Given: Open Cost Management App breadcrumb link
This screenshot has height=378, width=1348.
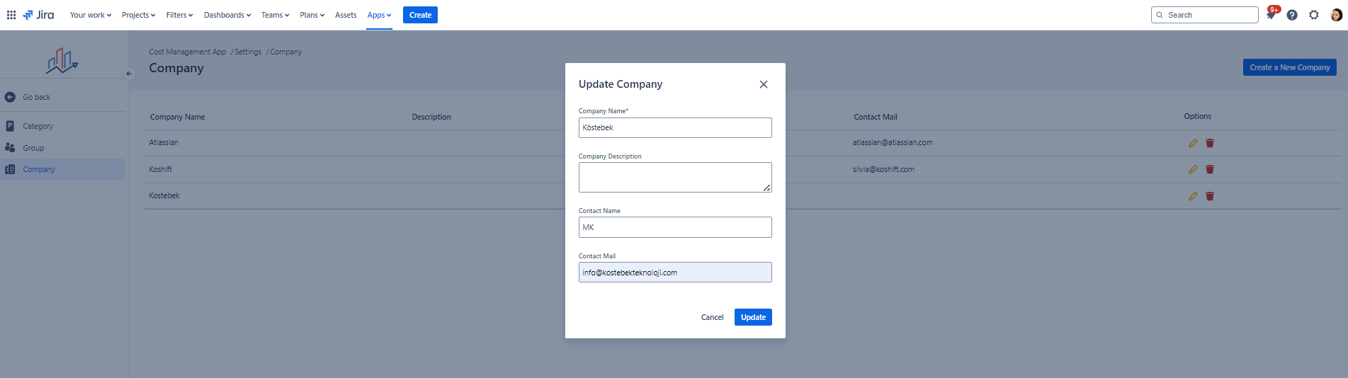Looking at the screenshot, I should 188,52.
